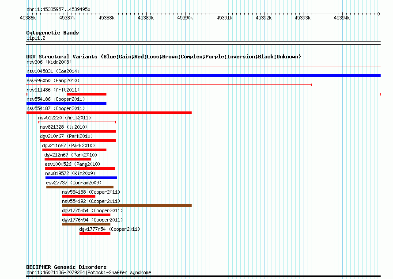
Task: Select the dgv1775n54 (Cooper2011) label
Action: point(92,210)
